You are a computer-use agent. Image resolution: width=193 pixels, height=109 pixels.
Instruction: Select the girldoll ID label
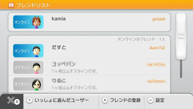pos(159,19)
